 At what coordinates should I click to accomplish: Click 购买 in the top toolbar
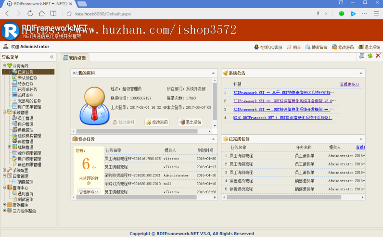pos(294,47)
